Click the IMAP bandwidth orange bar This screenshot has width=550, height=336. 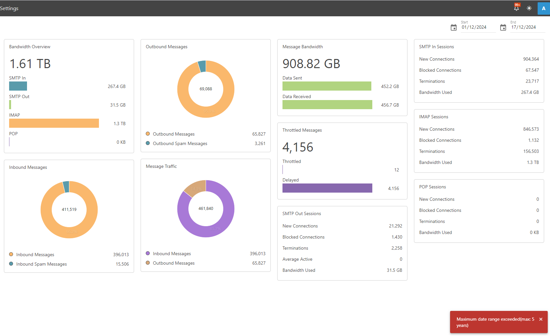click(54, 123)
